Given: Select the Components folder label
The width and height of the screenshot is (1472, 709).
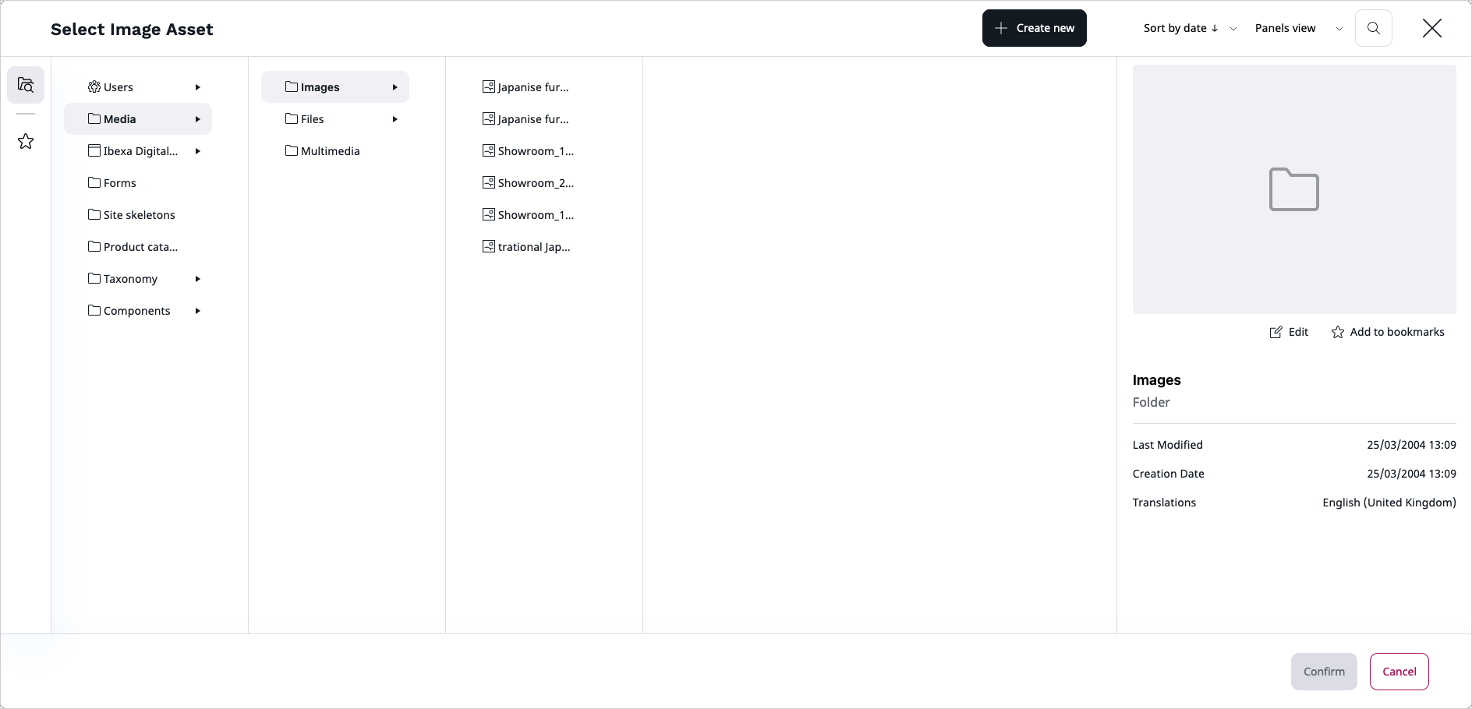Looking at the screenshot, I should pyautogui.click(x=136, y=311).
